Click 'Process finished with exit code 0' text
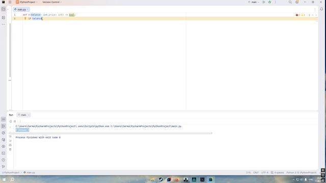The width and height of the screenshot is (326, 183). coord(38,137)
